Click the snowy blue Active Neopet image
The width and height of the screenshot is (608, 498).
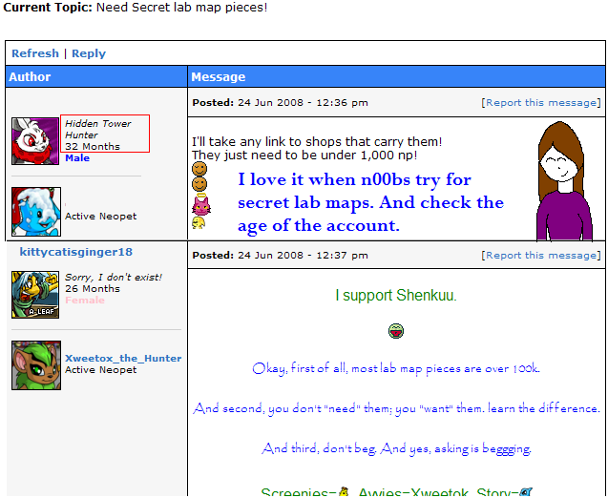[36, 212]
